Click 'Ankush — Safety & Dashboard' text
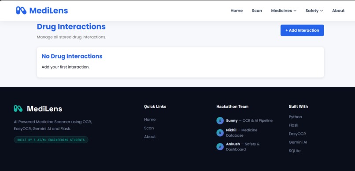 (x=243, y=147)
